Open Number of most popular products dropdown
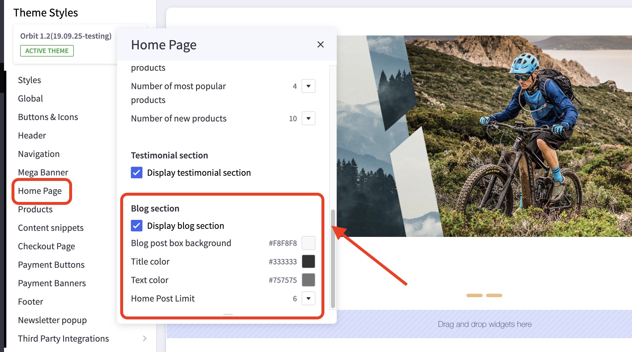 point(308,86)
